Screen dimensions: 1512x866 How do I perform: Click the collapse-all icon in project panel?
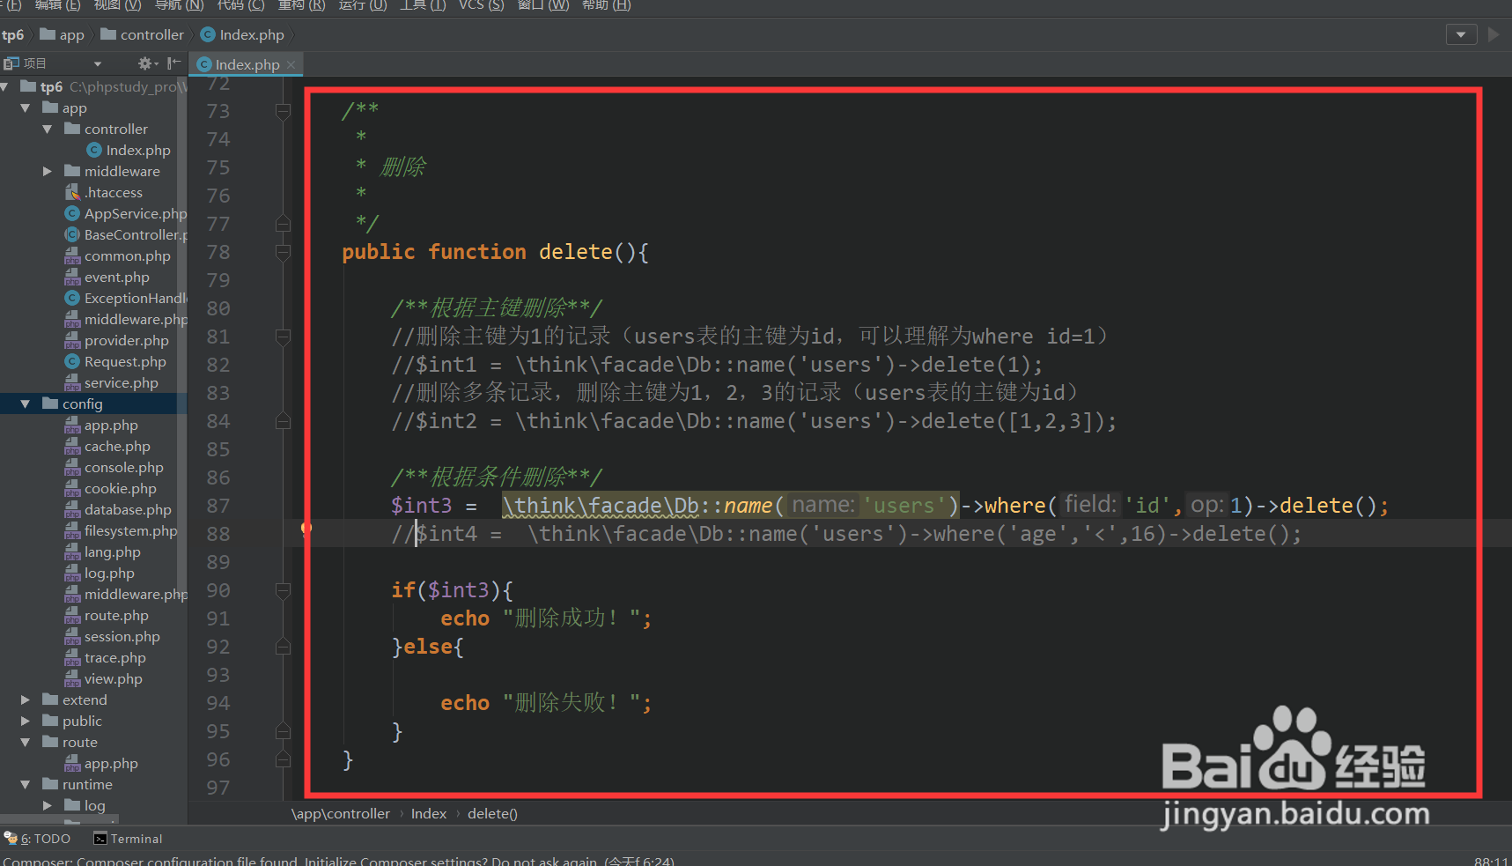tap(173, 63)
